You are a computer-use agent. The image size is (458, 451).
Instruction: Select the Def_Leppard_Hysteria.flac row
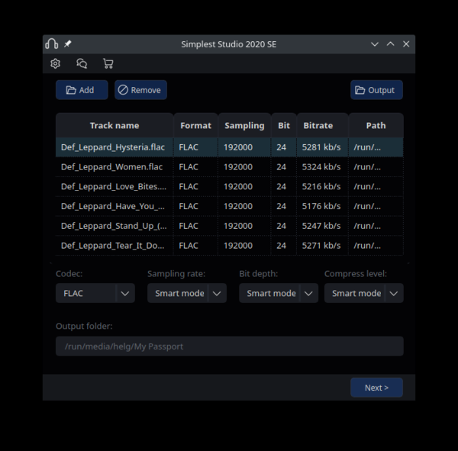point(113,147)
